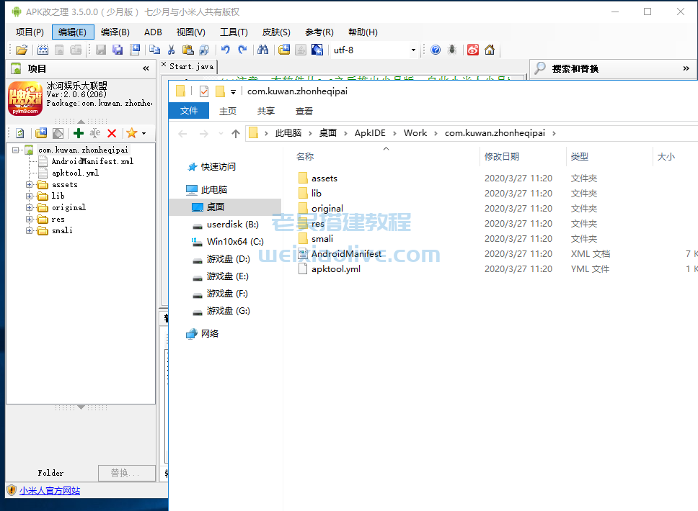Click the Weibo icon in toolbar
Viewport: 698px width, 511px height.
pos(473,50)
